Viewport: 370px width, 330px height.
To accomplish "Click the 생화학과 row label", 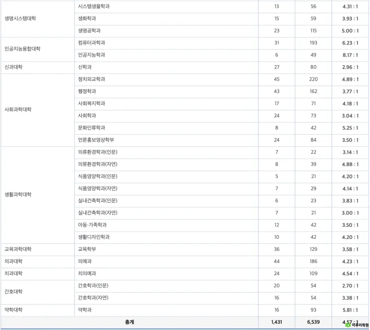I will pos(87,19).
